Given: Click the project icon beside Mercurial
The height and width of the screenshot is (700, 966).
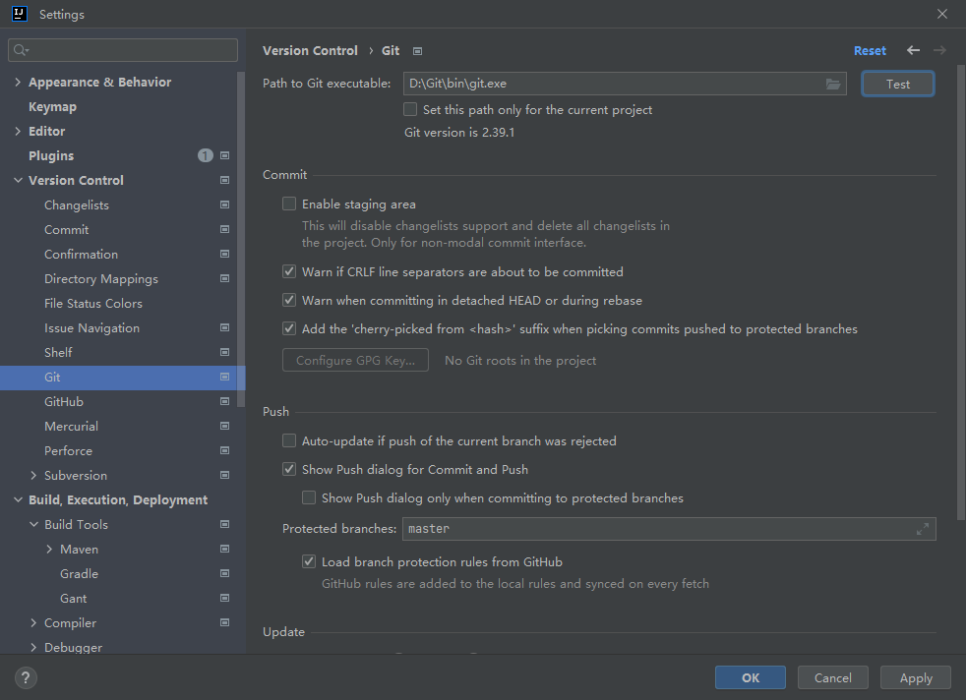Looking at the screenshot, I should pos(225,427).
